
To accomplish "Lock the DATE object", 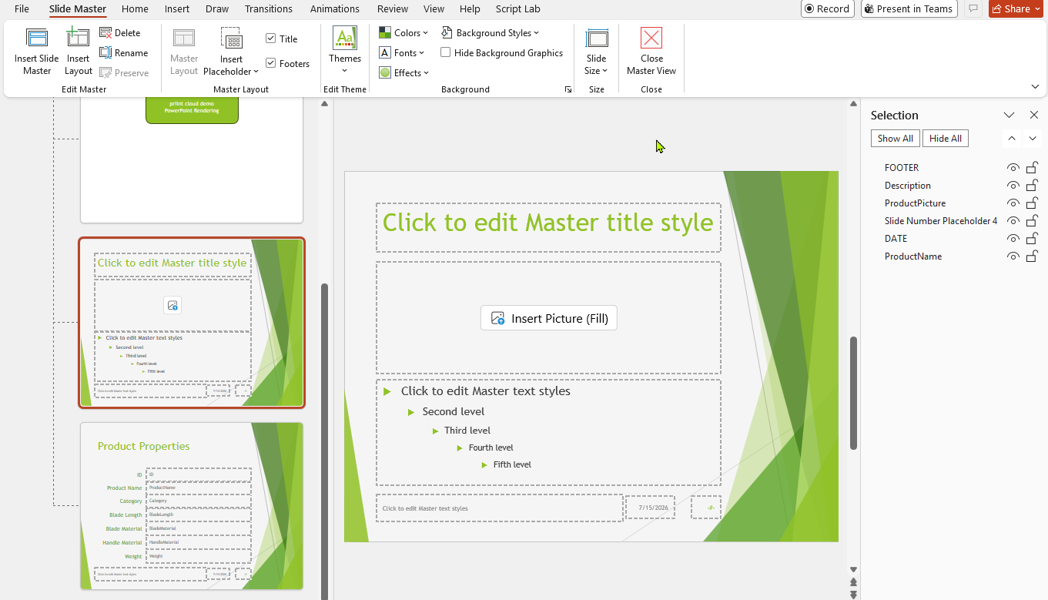I will click(x=1032, y=239).
